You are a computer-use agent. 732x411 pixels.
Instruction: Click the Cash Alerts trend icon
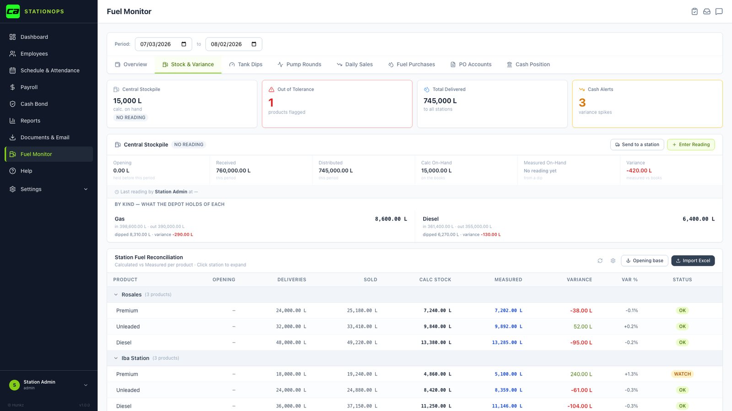(x=582, y=90)
